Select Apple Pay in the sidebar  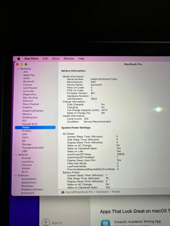pos(29,75)
